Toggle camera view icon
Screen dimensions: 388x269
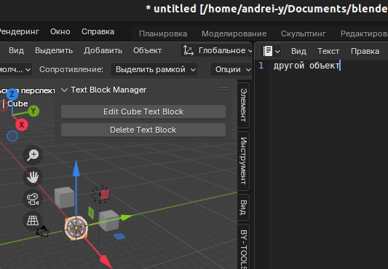(33, 199)
